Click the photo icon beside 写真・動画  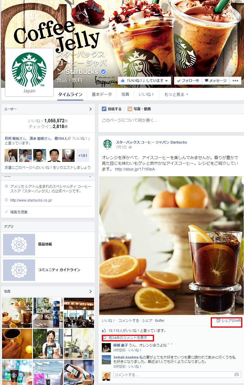[130, 109]
